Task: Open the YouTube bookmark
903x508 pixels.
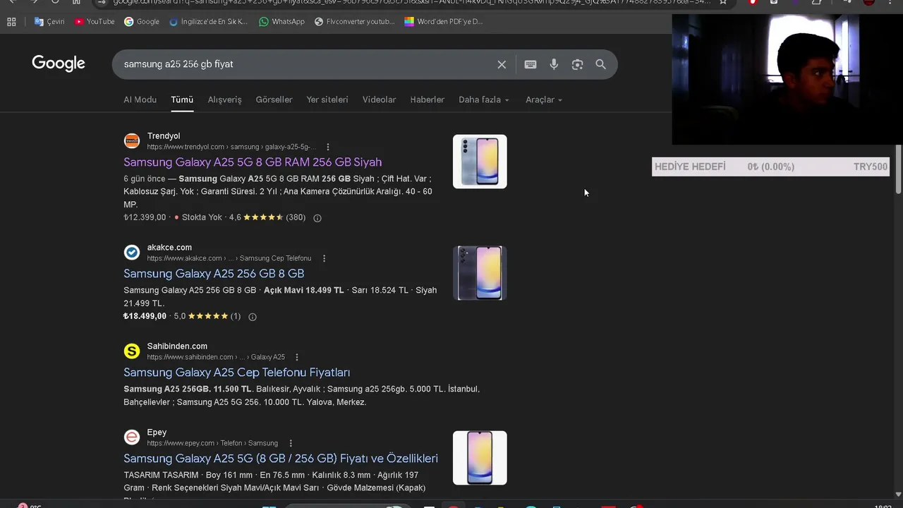Action: 95,22
